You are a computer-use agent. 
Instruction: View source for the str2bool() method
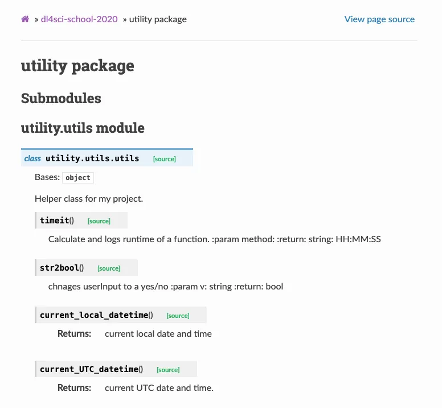[x=109, y=268]
